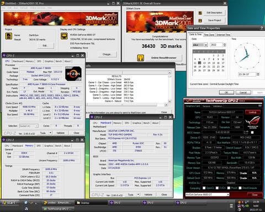
Task: Open the Tools dropdown arrow in CPU-Z processor window
Action: click(50, 132)
